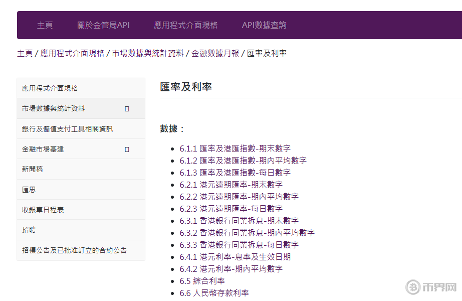
Task: Open 關於金管局API navigation item
Action: (x=103, y=25)
